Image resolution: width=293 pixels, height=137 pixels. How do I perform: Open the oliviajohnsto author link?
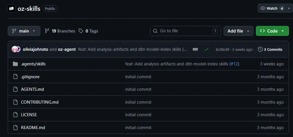pyautogui.click(x=35, y=49)
